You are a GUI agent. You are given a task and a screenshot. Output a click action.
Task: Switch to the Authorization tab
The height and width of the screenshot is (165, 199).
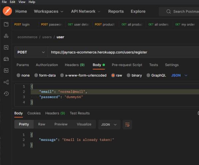click(47, 65)
